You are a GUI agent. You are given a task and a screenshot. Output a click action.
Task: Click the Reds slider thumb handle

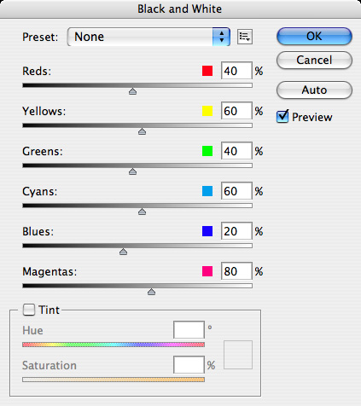132,91
